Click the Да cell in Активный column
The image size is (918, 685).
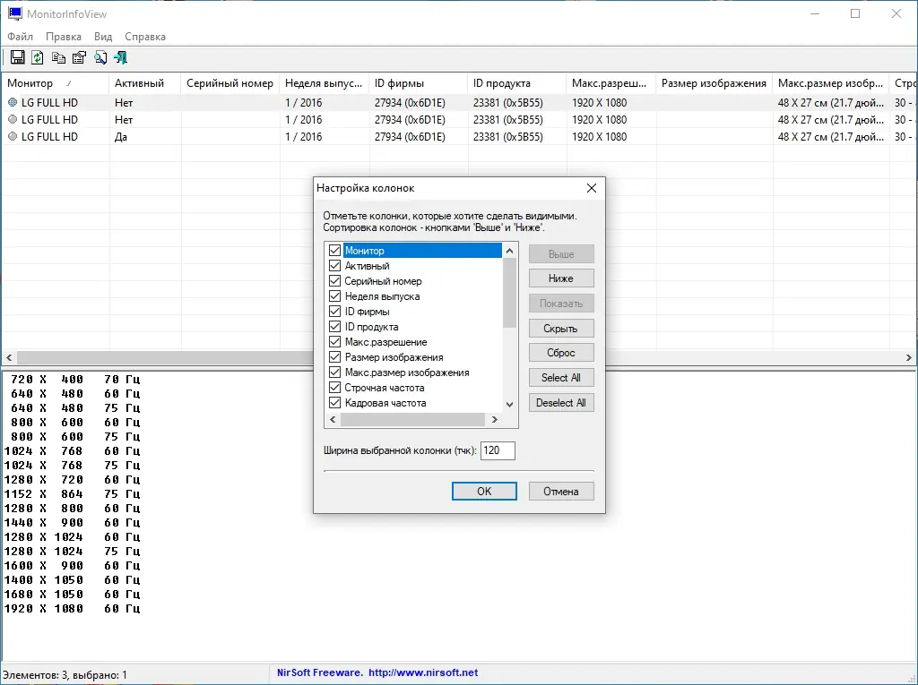(121, 136)
